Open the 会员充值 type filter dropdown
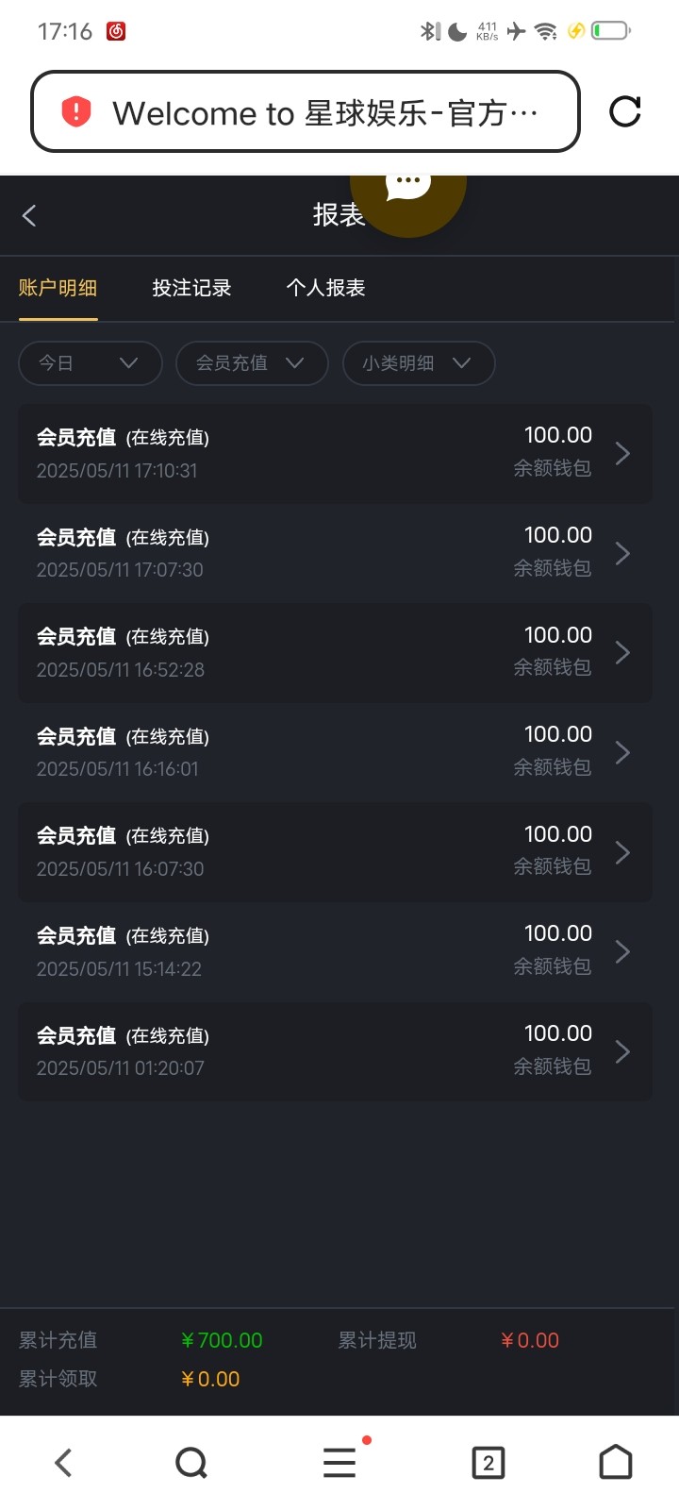 coord(251,363)
